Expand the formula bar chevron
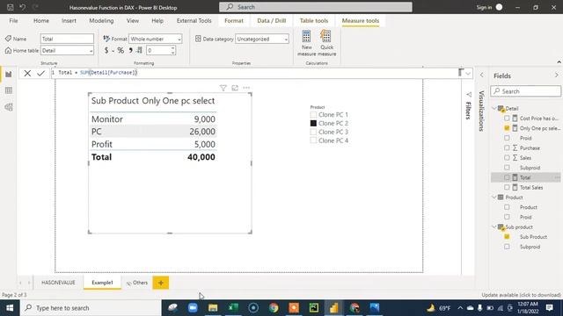Image resolution: width=563 pixels, height=316 pixels. 468,74
